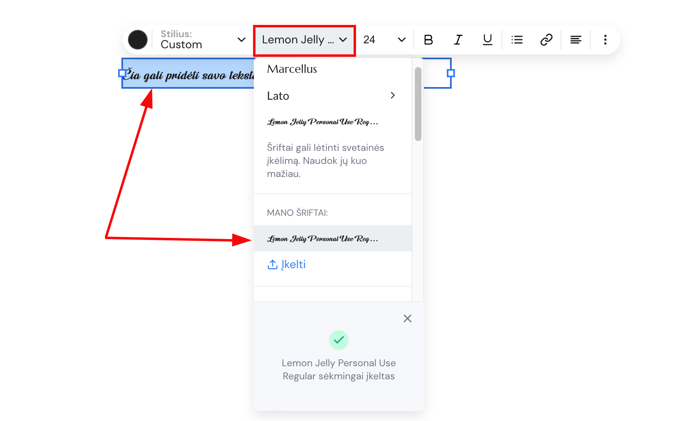The width and height of the screenshot is (681, 421).
Task: Choose Lemon Jelly under MANO ŠRIFTAI
Action: [322, 239]
